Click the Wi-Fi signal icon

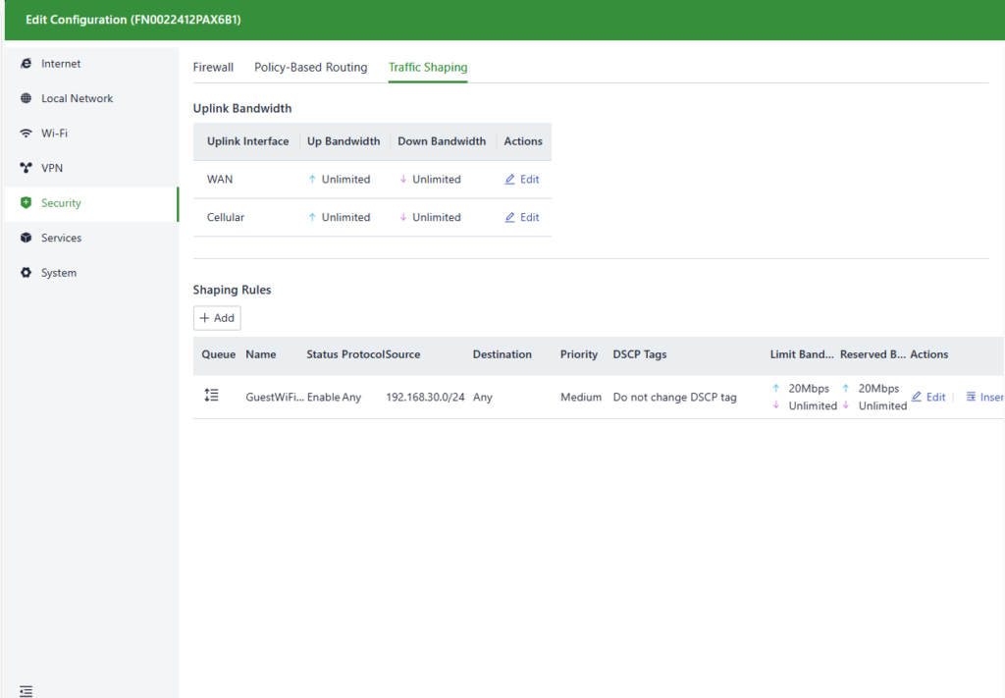tap(26, 134)
